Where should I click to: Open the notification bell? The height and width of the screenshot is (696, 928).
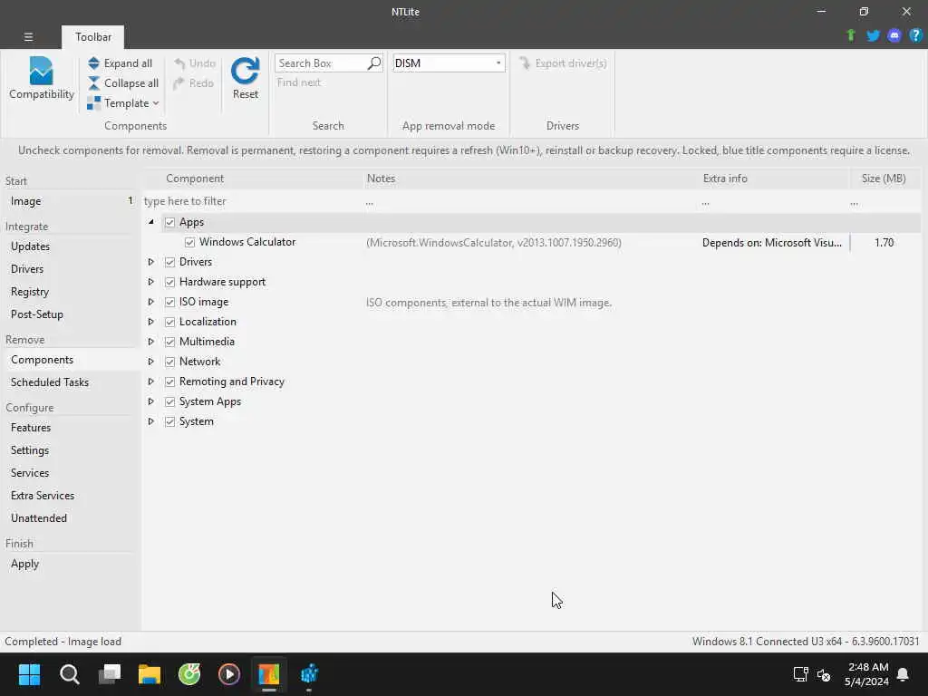[x=903, y=674]
